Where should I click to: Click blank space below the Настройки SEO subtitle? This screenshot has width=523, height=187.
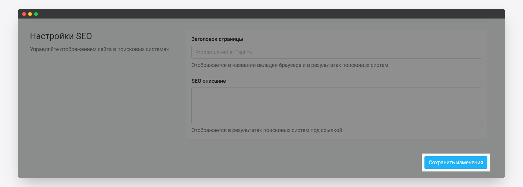click(x=99, y=96)
